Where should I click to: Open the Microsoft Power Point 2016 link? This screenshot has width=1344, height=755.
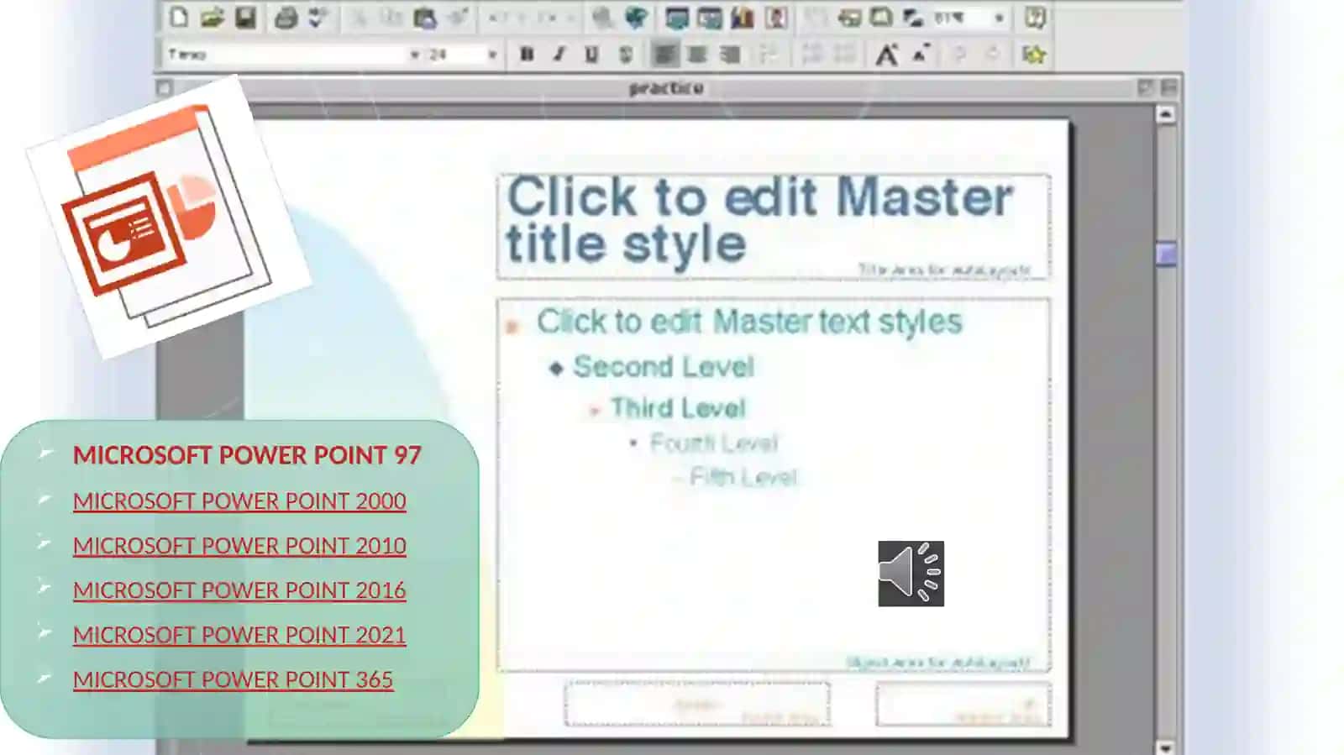pos(239,590)
